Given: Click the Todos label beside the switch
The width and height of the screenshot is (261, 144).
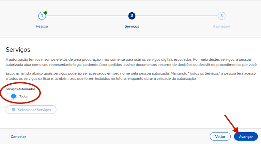Looking at the screenshot, I should [x=23, y=96].
